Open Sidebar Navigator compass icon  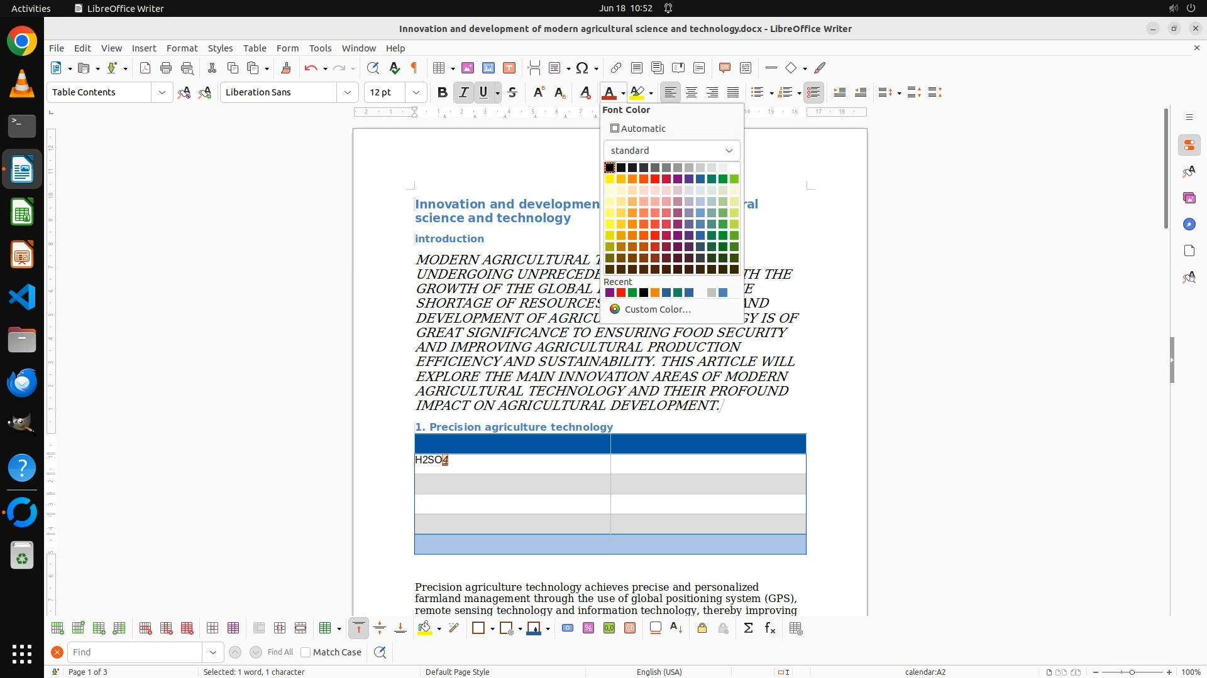click(1189, 224)
